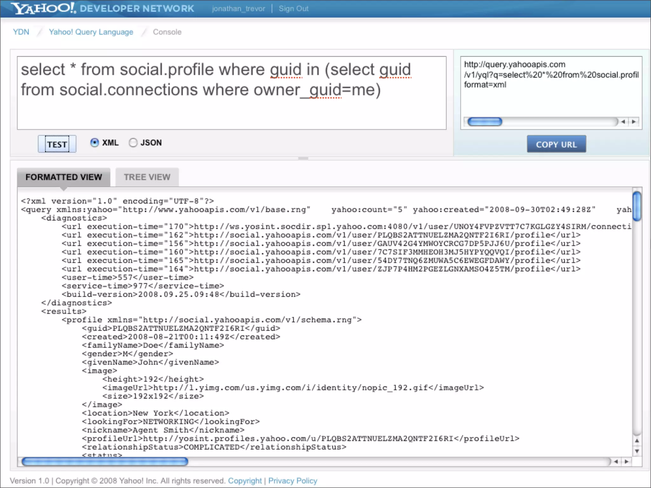
Task: Click the closing </diagnostics> tag line
Action: (x=77, y=303)
